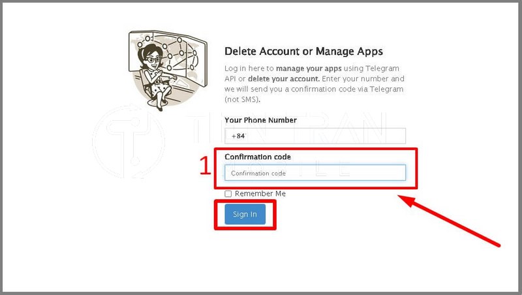This screenshot has height=295, width=522.
Task: Click the Your Phone Number field
Action: point(315,136)
